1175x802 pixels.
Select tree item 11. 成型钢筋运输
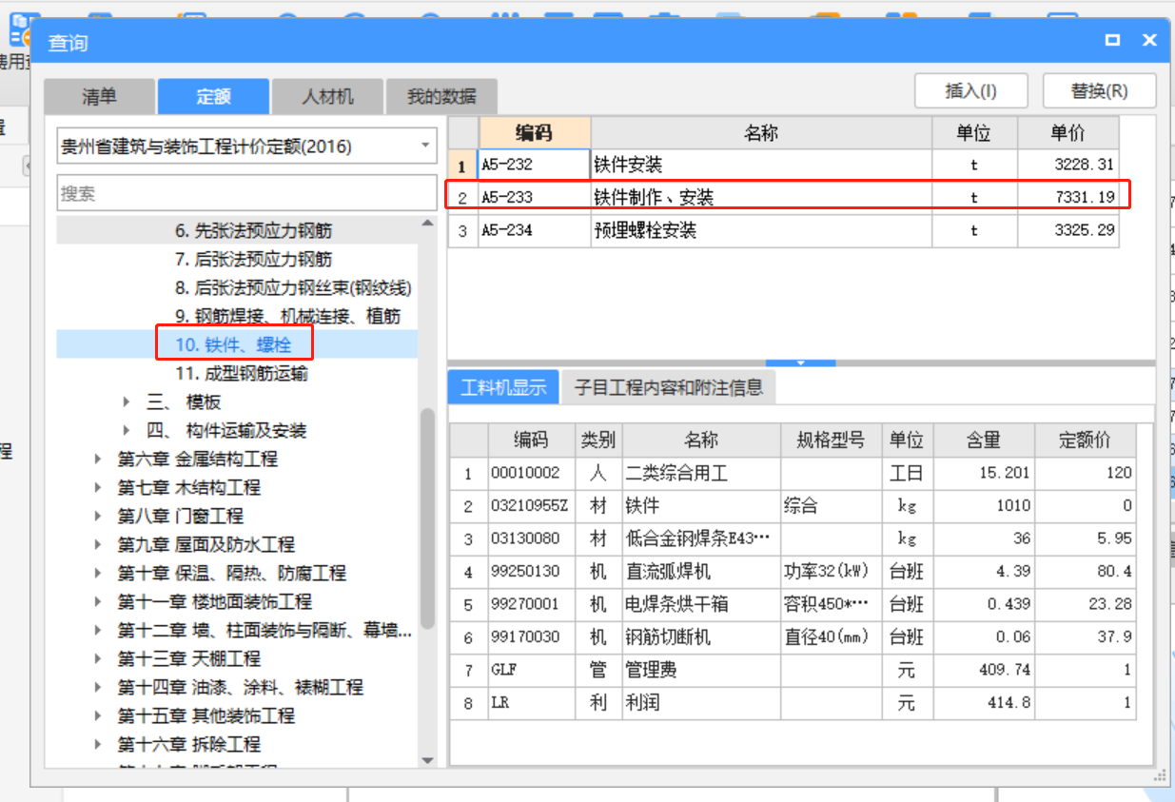242,374
